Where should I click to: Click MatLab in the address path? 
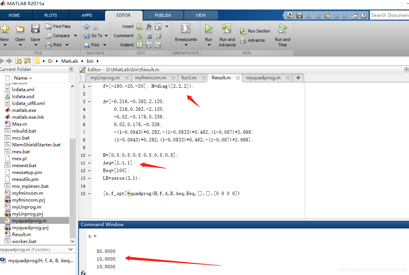(x=70, y=61)
